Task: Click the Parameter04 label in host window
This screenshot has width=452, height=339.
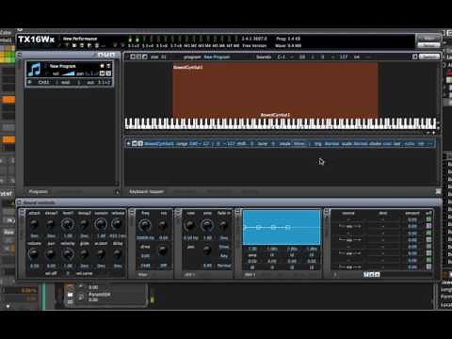Action: click(x=99, y=294)
